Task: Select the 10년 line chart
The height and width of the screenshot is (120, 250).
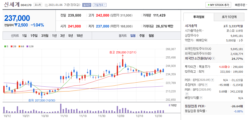Action: (x=80, y=36)
